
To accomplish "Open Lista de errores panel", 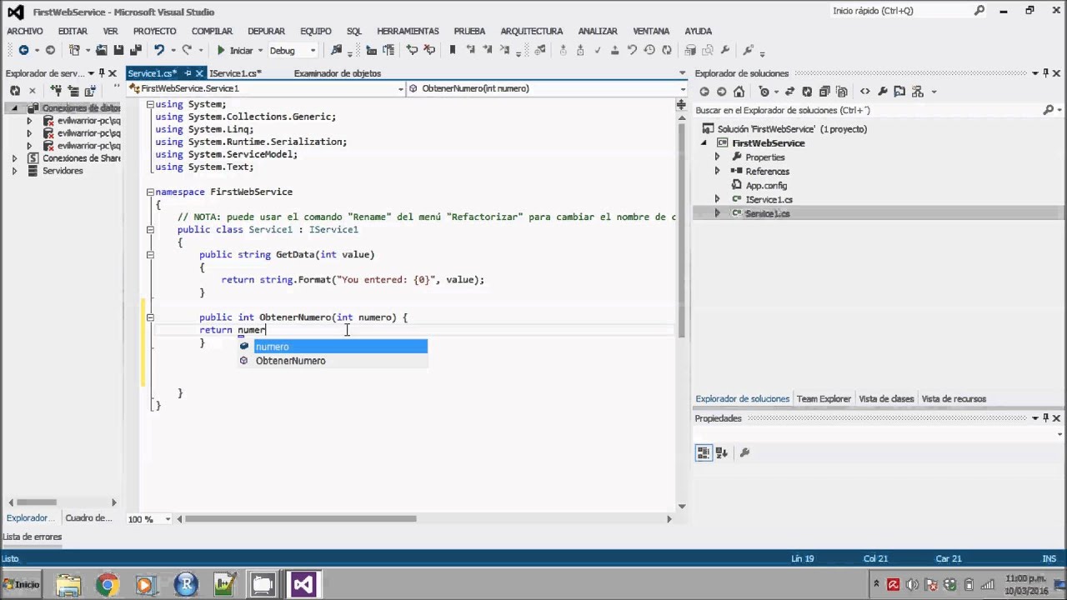I will (x=33, y=537).
